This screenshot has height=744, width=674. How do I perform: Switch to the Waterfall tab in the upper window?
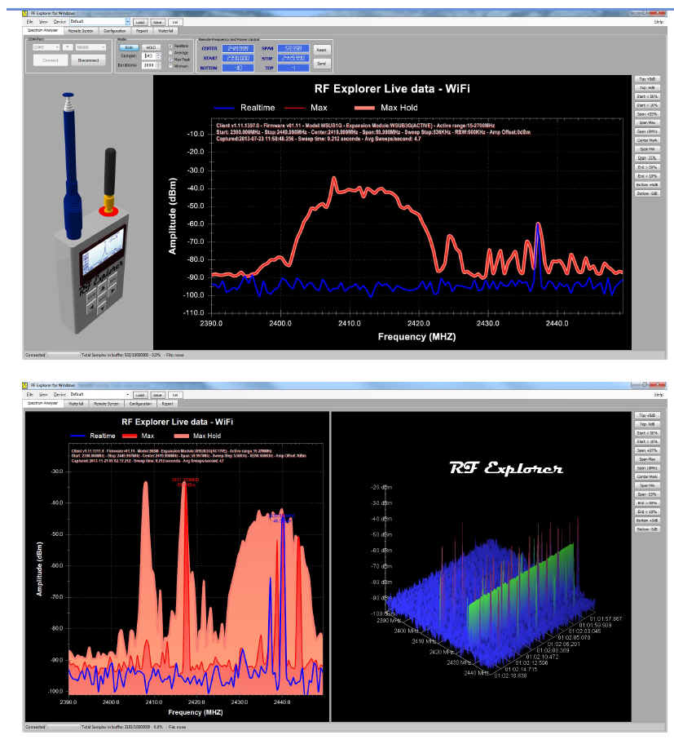[165, 31]
